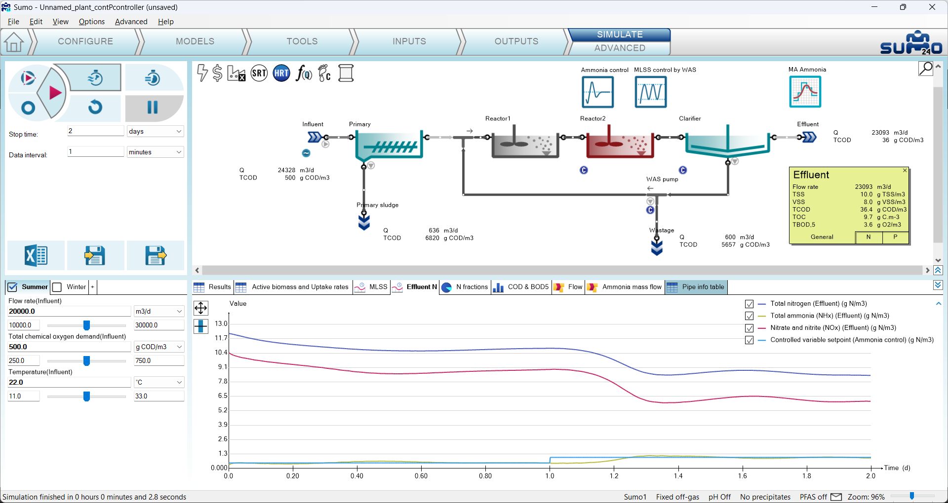Screen dimensions: 948x503
Task: Enable the Winter scenario checkbox
Action: 57,287
